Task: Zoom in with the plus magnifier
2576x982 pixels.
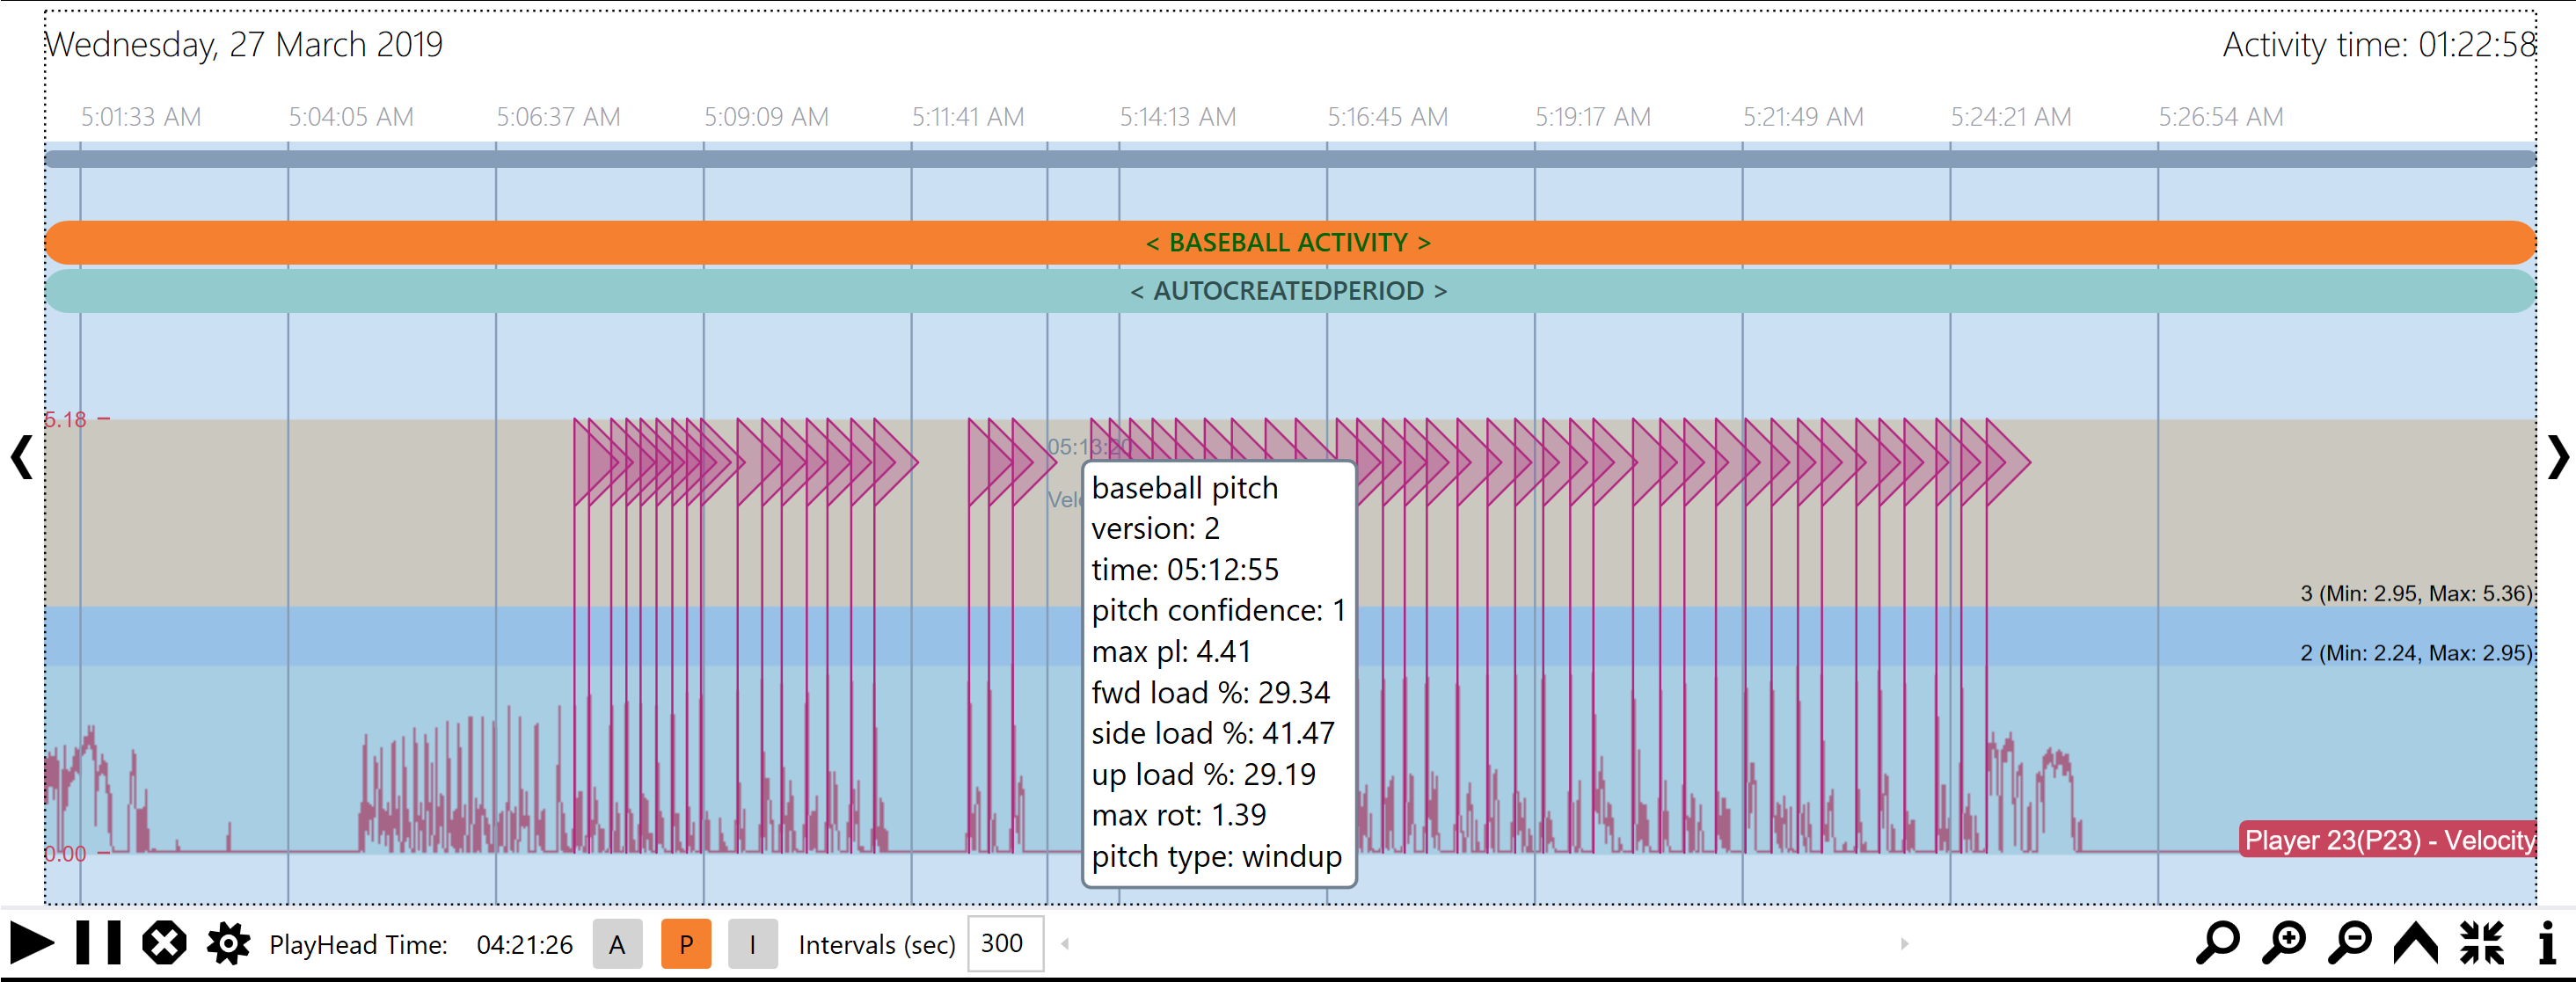Action: pyautogui.click(x=2284, y=943)
